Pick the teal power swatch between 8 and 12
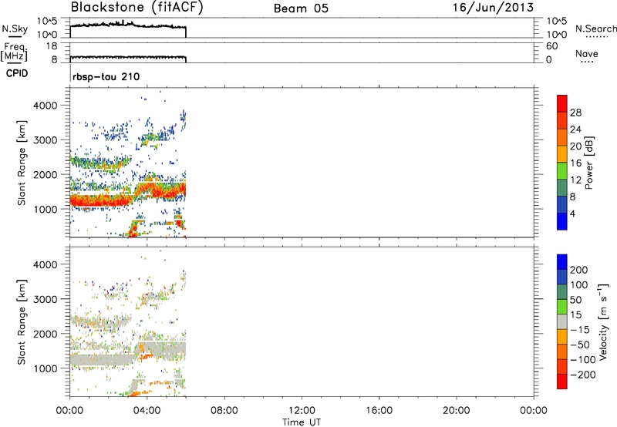The image size is (617, 427). coord(562,187)
